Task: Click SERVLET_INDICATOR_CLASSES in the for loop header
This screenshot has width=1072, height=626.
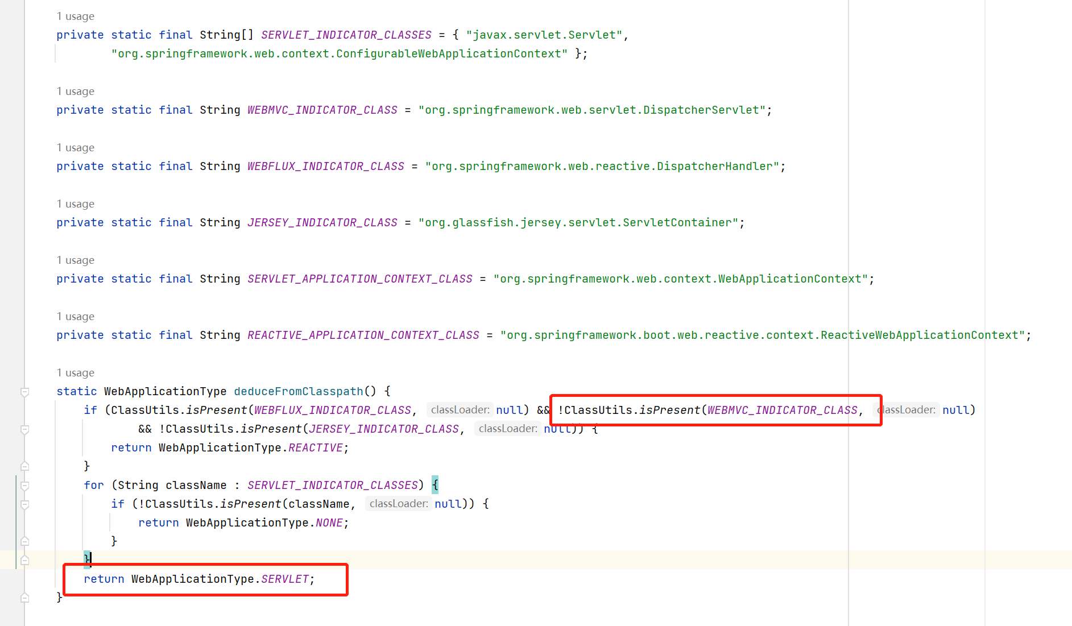Action: click(x=333, y=485)
